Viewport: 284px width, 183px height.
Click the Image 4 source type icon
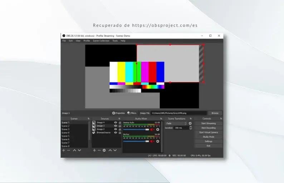coord(94,123)
